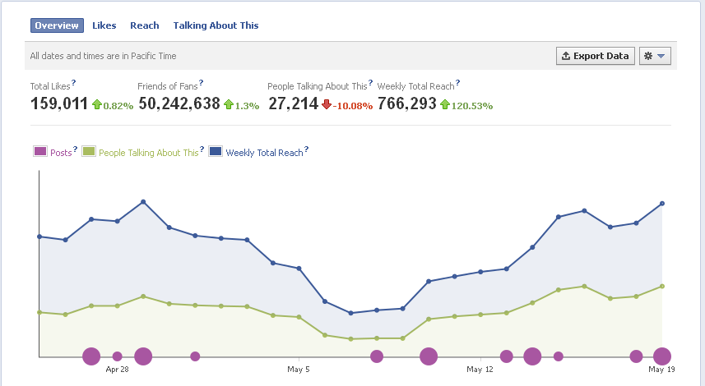Click the large post bubble at May 19
Viewport: 705px width, 386px height.
[x=662, y=356]
